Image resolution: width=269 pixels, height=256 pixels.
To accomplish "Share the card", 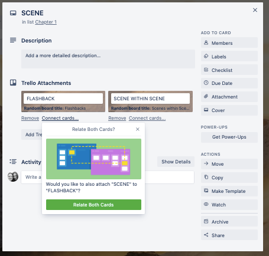I will point(229,235).
